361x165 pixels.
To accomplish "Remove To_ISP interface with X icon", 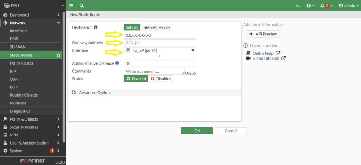I will click(193, 50).
